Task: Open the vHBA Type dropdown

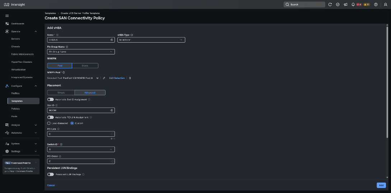Action: click(x=152, y=40)
